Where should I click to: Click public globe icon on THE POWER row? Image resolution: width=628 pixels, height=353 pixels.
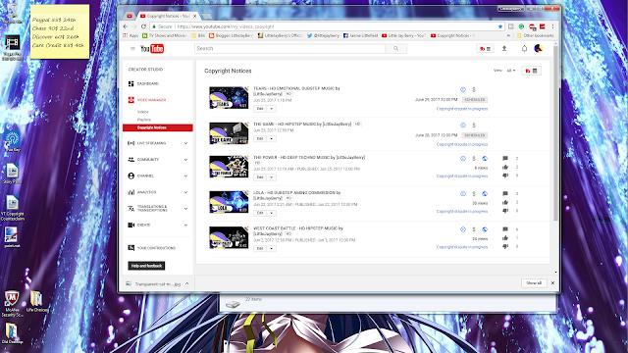[485, 159]
